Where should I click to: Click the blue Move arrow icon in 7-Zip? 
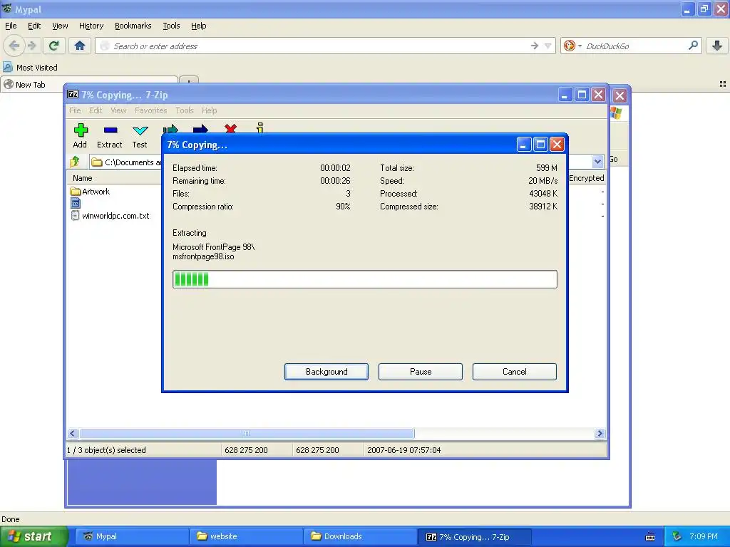(x=200, y=128)
